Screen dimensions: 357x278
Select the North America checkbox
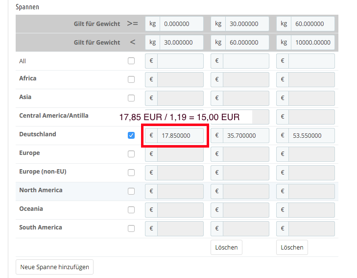click(x=131, y=191)
